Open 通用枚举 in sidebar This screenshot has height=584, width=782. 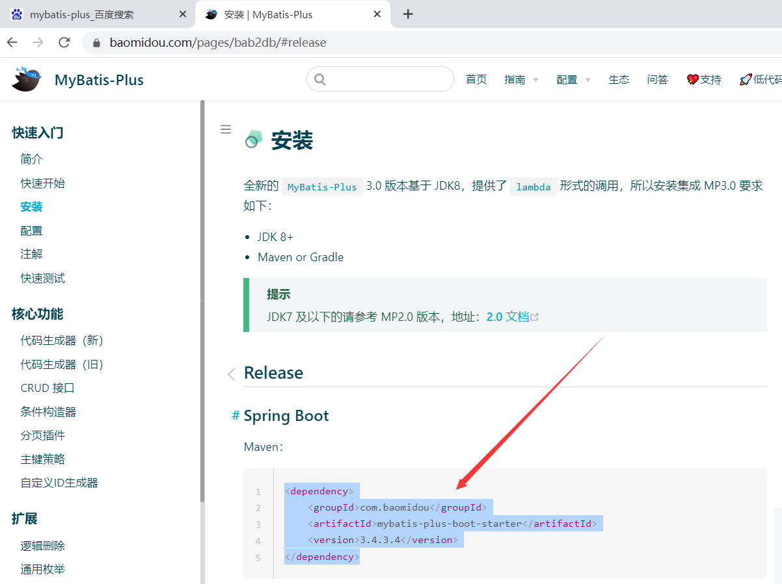(x=43, y=569)
